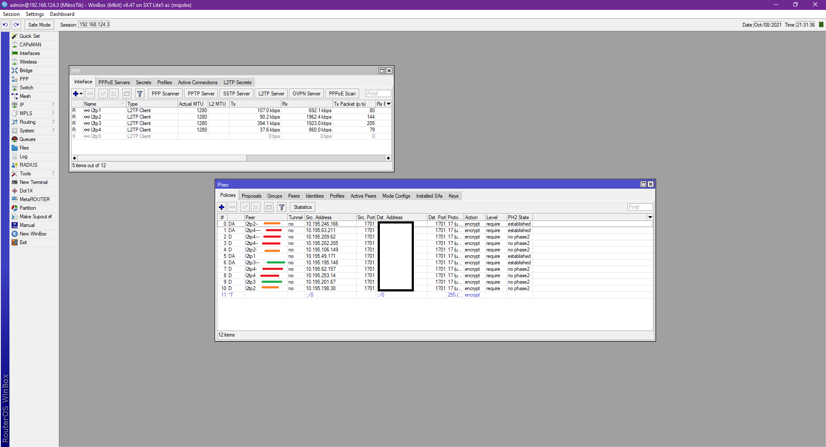Open the Log viewer
The height and width of the screenshot is (447, 826).
23,156
